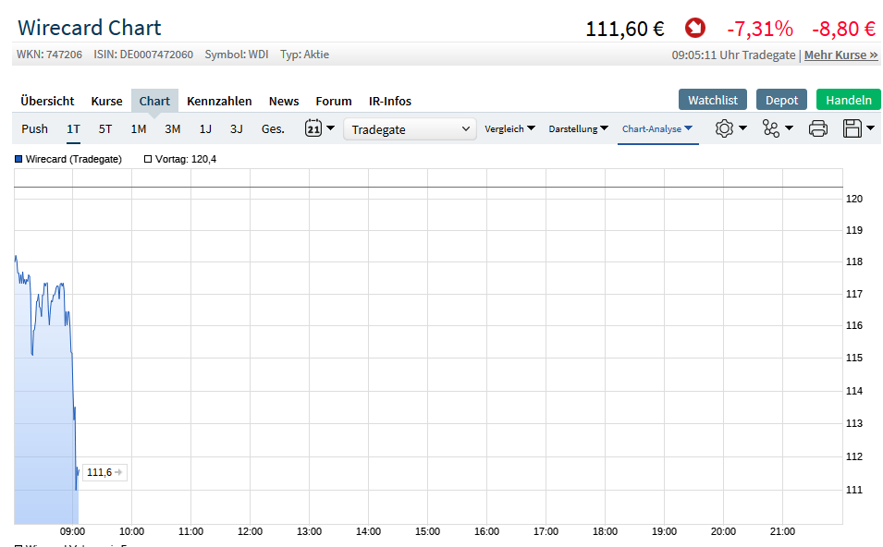This screenshot has height=547, width=883.
Task: Switch to the Kurse tab
Action: (106, 101)
